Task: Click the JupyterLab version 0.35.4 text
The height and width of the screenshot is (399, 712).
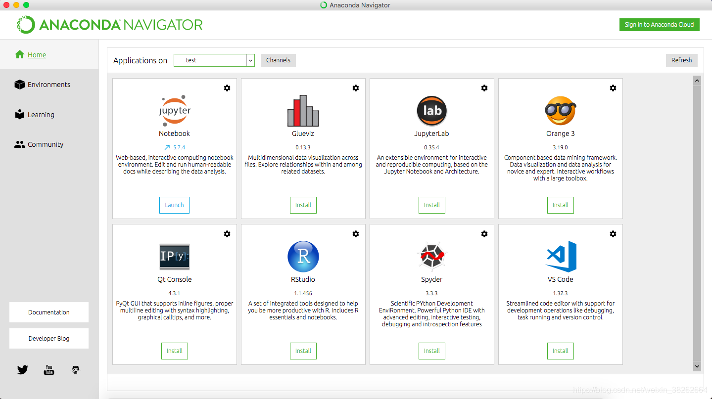Action: pyautogui.click(x=431, y=147)
